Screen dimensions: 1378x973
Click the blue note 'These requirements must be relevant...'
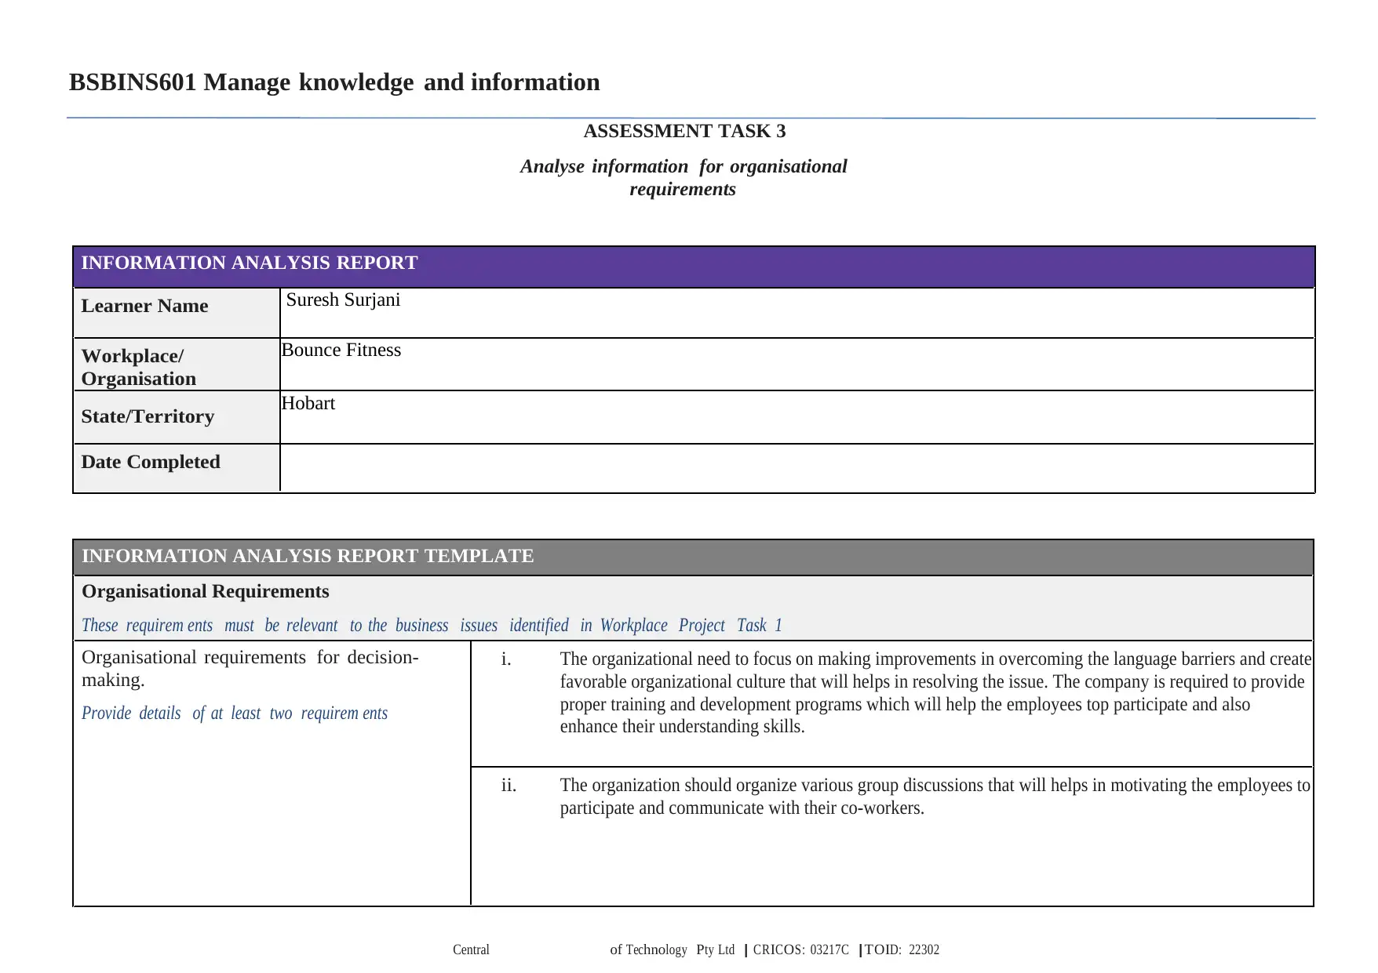click(x=432, y=626)
